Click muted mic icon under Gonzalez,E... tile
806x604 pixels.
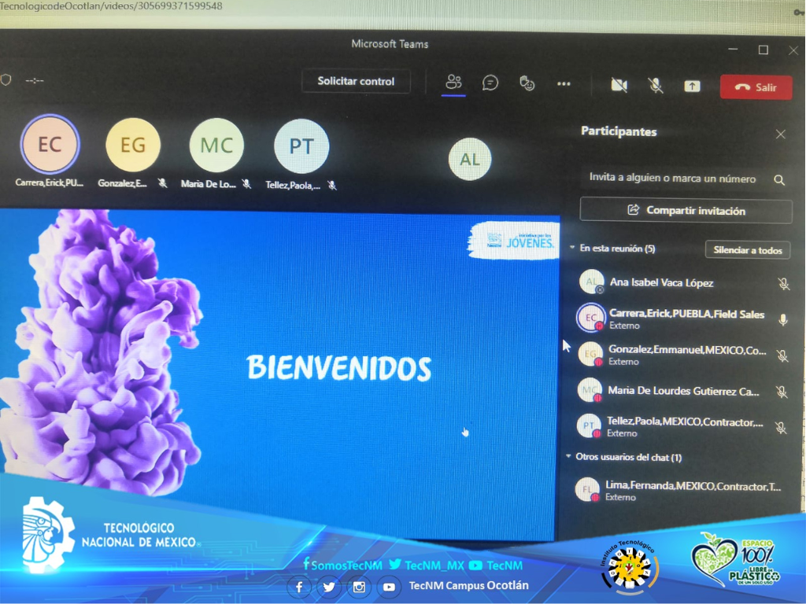[x=162, y=182]
